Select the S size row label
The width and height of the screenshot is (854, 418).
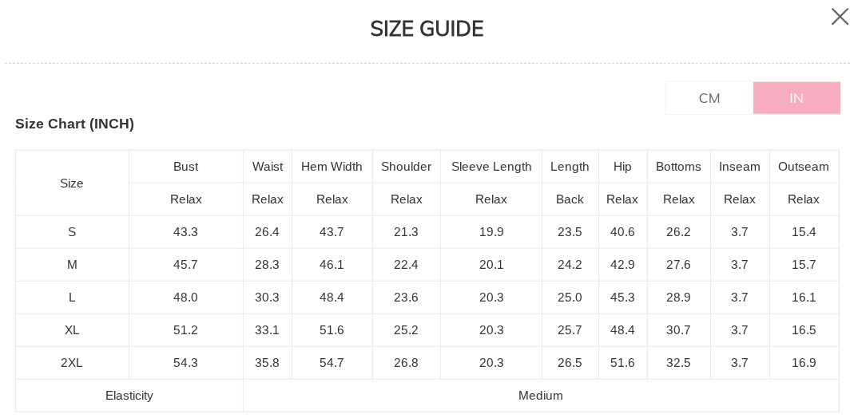click(72, 232)
